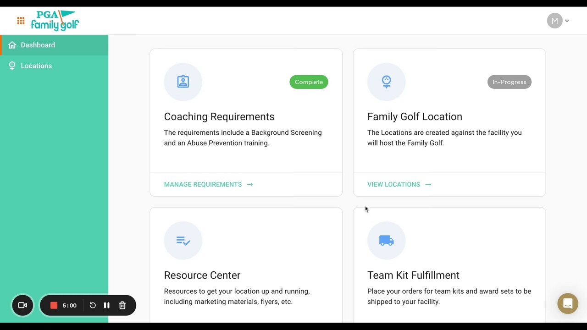Click the Team Kit Fulfillment truck icon
This screenshot has height=330, width=587.
(386, 241)
